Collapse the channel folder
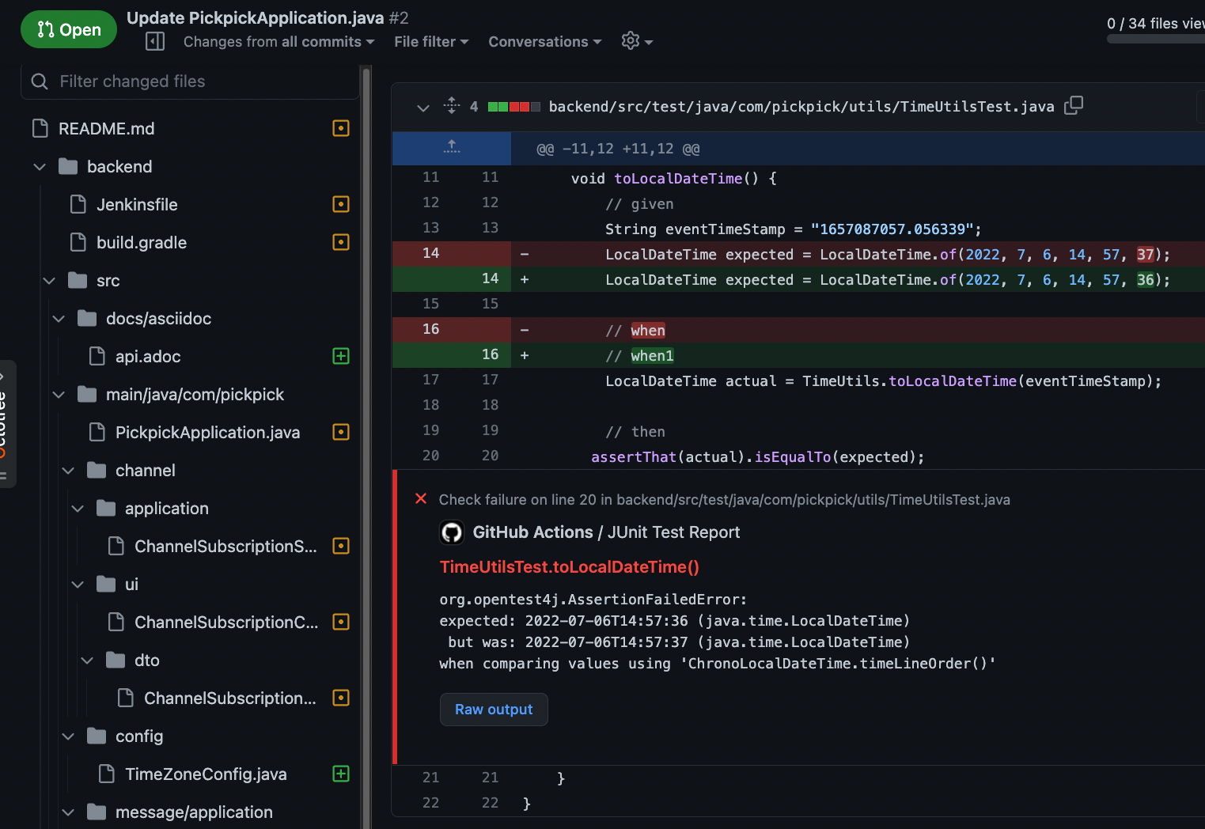Image resolution: width=1205 pixels, height=829 pixels. pos(68,471)
